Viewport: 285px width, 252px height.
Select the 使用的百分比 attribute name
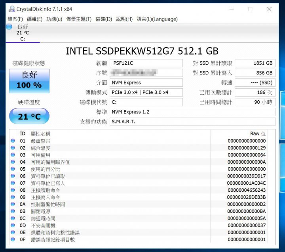click(46, 169)
